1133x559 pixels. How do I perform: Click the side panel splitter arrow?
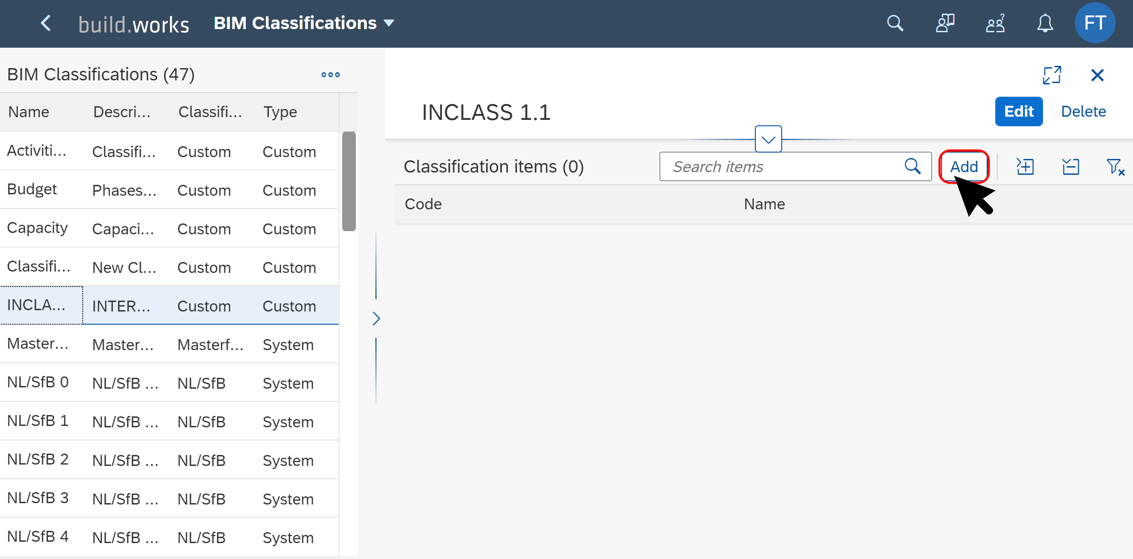point(376,318)
